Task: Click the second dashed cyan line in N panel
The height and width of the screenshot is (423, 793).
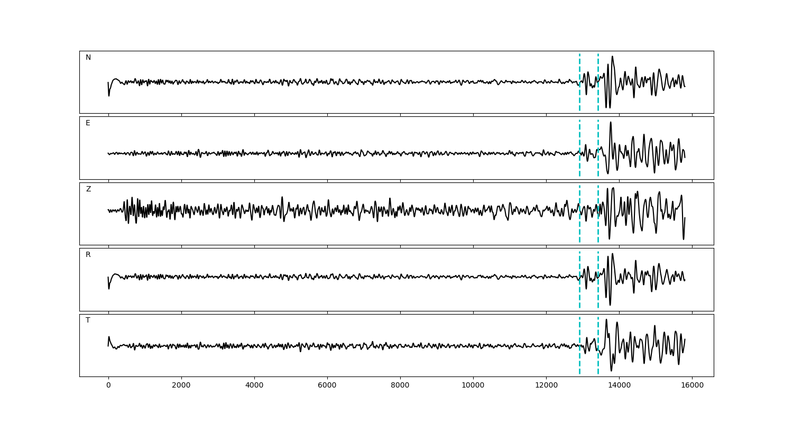Action: 598,69
